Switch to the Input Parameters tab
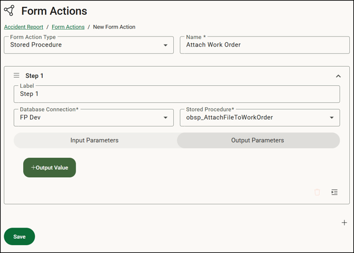Image resolution: width=354 pixels, height=253 pixels. 95,140
